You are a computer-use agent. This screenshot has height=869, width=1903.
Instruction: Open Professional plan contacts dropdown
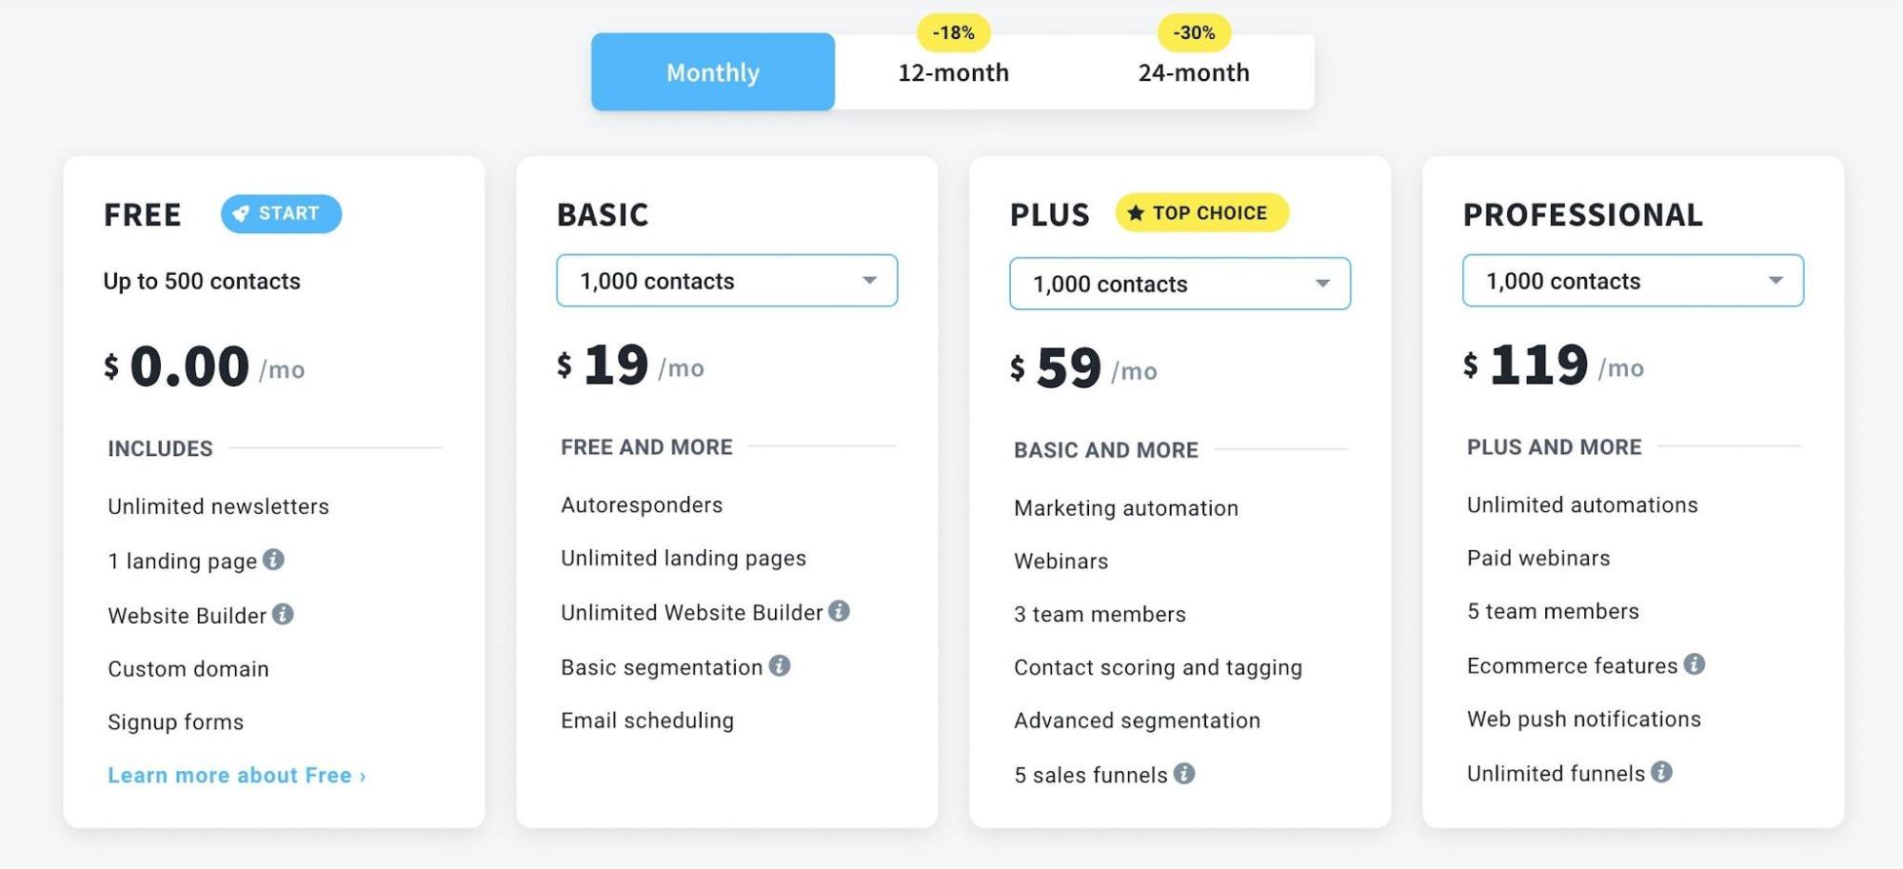click(1633, 281)
